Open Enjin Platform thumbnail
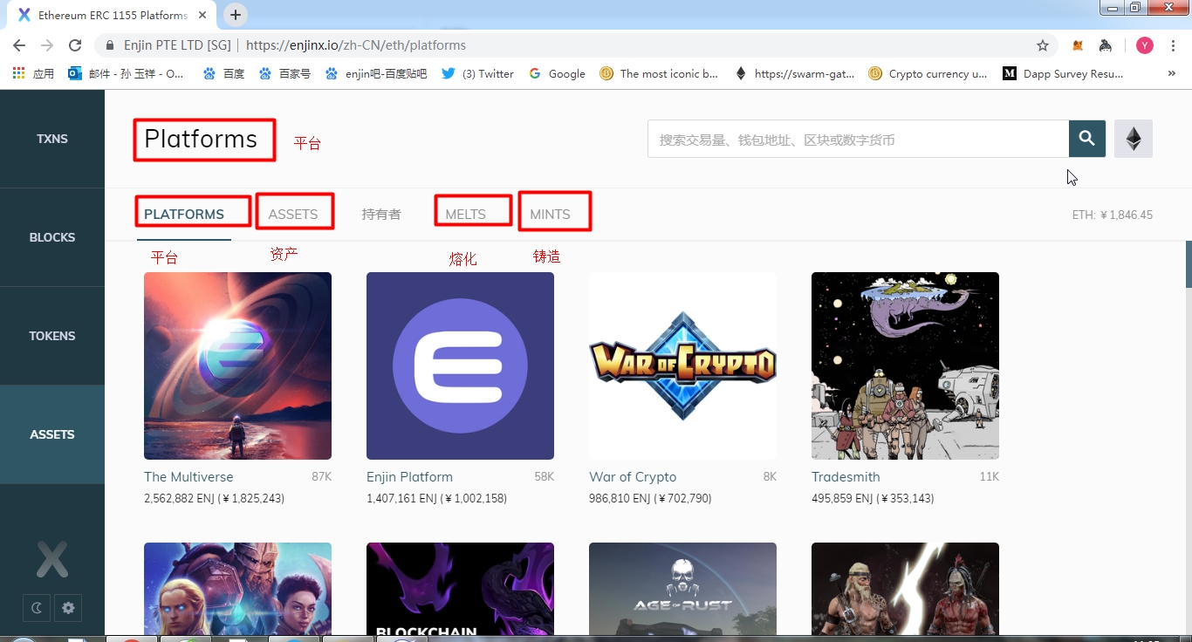 pyautogui.click(x=460, y=365)
